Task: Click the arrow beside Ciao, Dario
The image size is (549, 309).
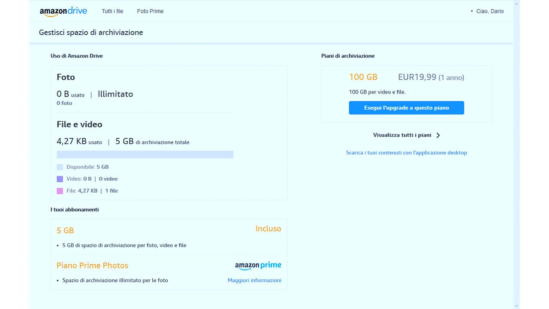Action: 472,11
